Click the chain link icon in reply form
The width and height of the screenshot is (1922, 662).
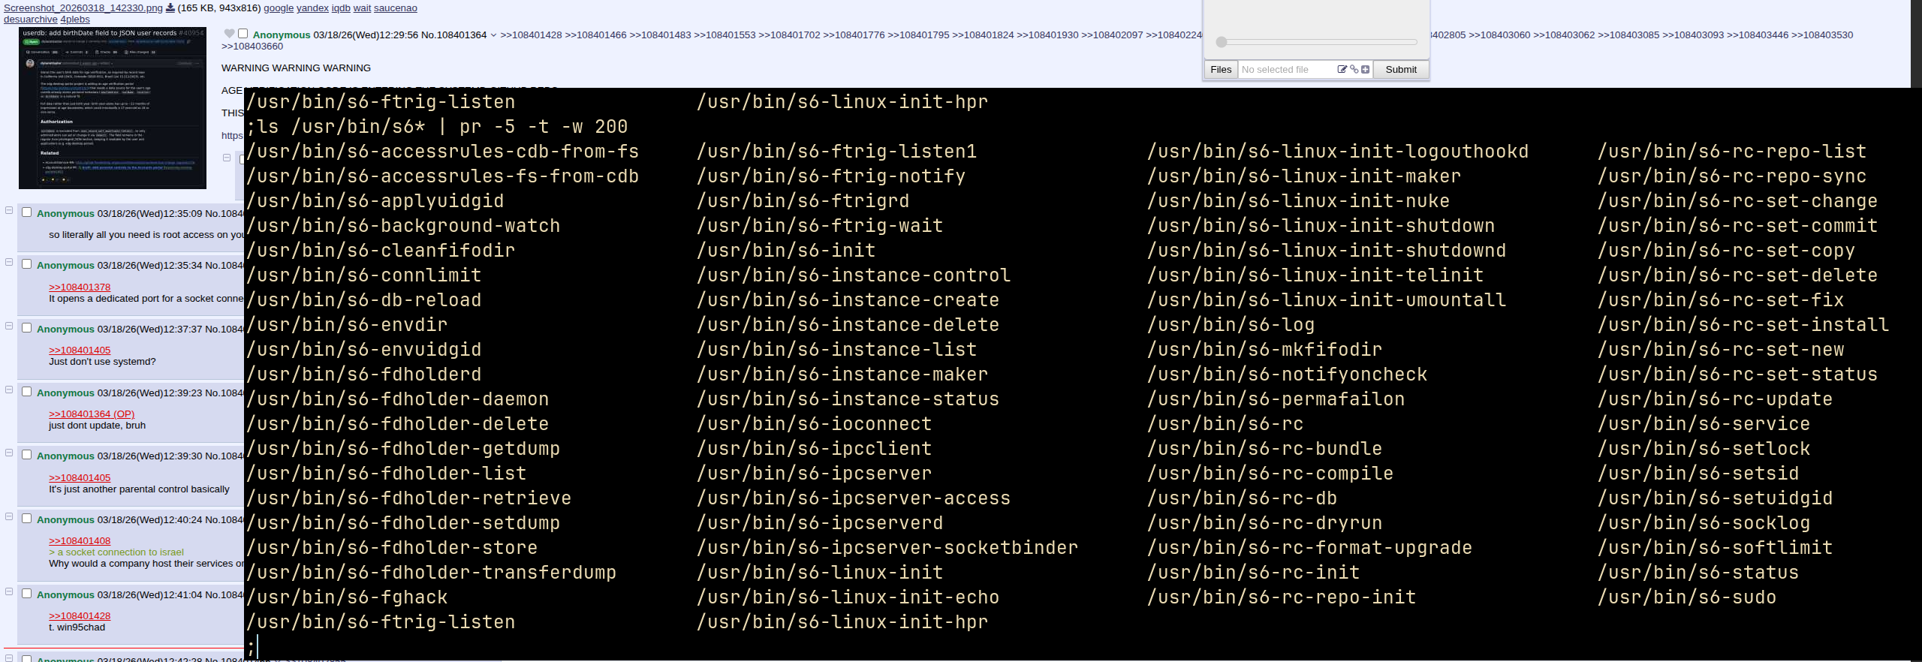coord(1354,69)
